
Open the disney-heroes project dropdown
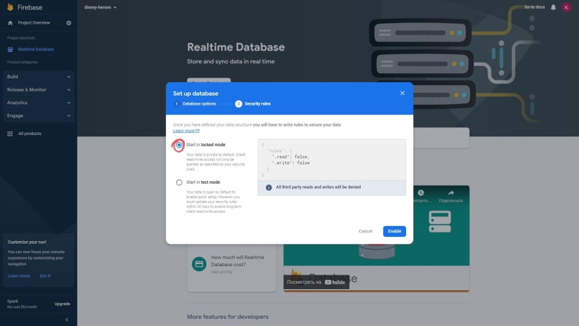pyautogui.click(x=100, y=7)
